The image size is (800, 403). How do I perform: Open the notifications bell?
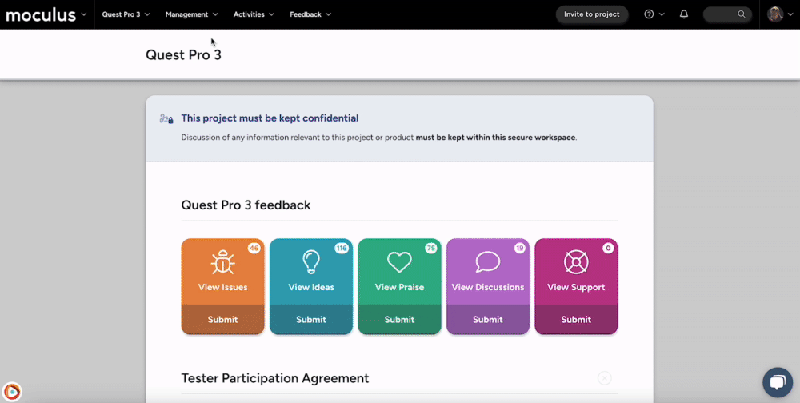(x=684, y=14)
